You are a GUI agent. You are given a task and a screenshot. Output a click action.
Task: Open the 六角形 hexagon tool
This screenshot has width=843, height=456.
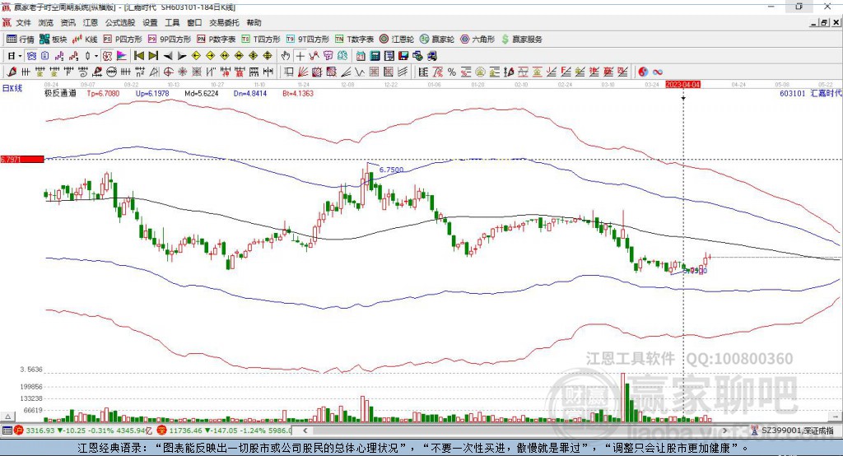pyautogui.click(x=477, y=40)
